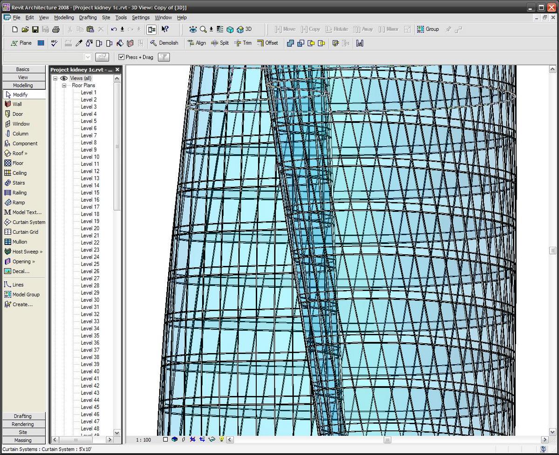Screen dimensions: 559x455
Task: Select the Align tool
Action: click(x=197, y=43)
